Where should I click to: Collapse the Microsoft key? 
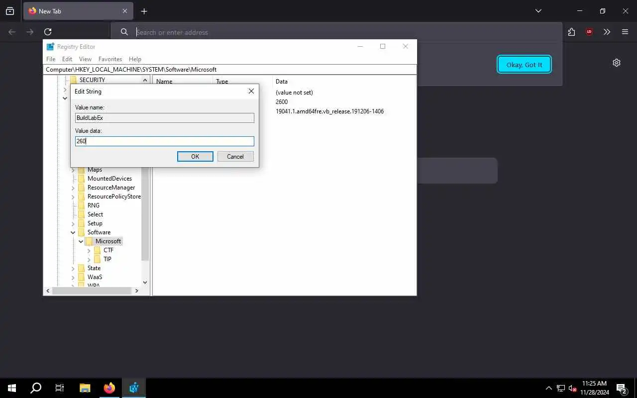pos(81,241)
